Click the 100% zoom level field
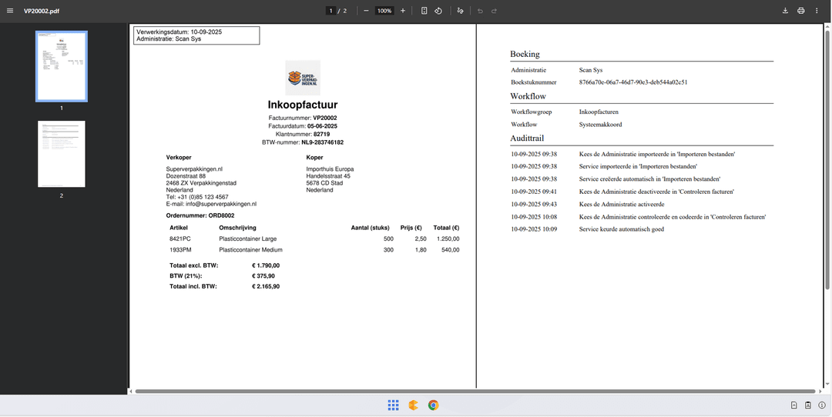Screen dimensions: 832x417 pyautogui.click(x=384, y=11)
